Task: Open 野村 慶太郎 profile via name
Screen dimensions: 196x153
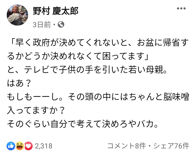Action: click(55, 11)
